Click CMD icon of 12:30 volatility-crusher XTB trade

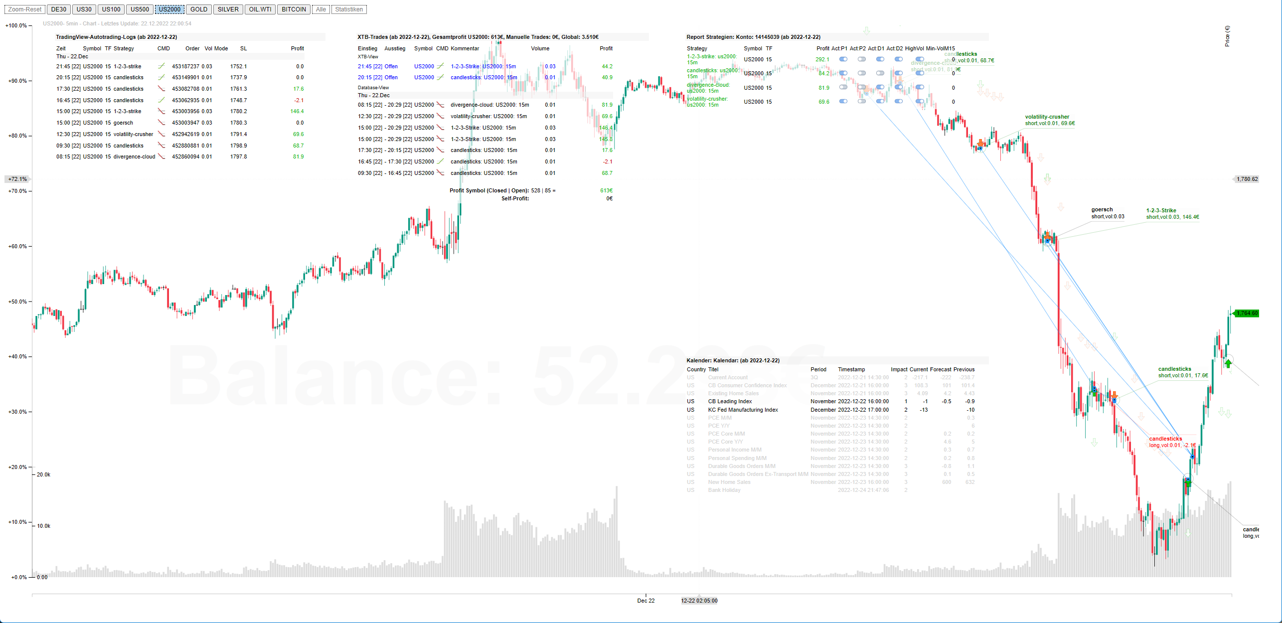pyautogui.click(x=441, y=116)
